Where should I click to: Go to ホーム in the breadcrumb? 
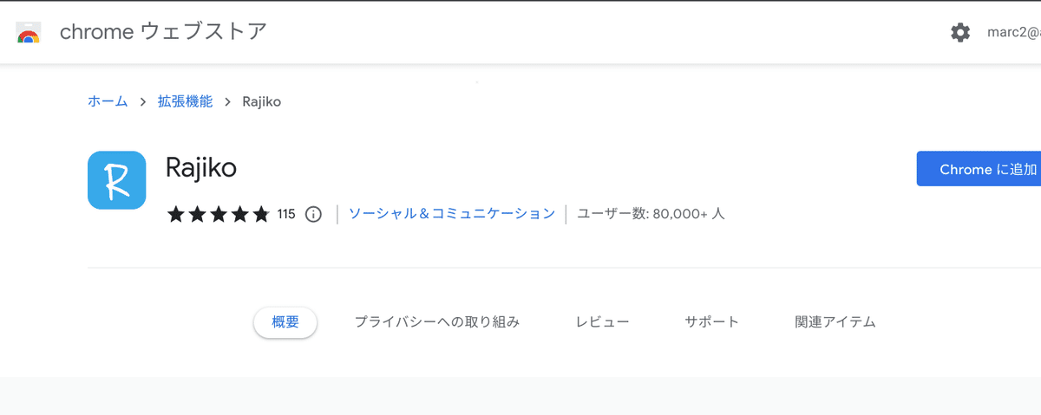108,101
